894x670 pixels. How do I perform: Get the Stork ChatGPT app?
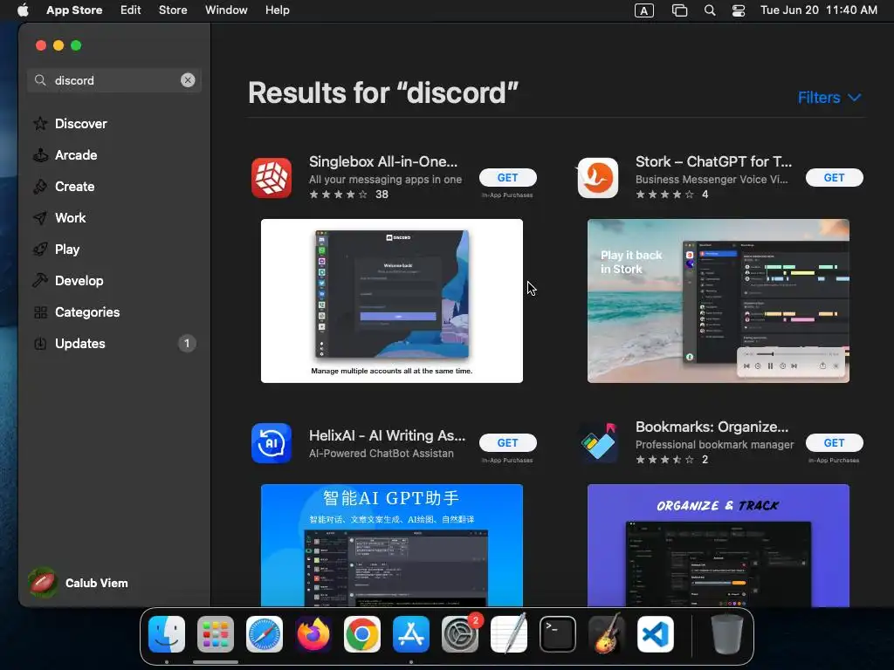[834, 178]
